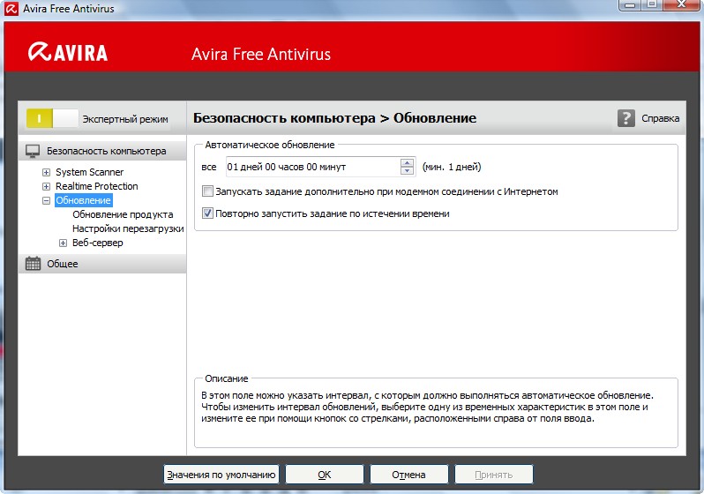
Task: Click the Принять button
Action: click(494, 475)
